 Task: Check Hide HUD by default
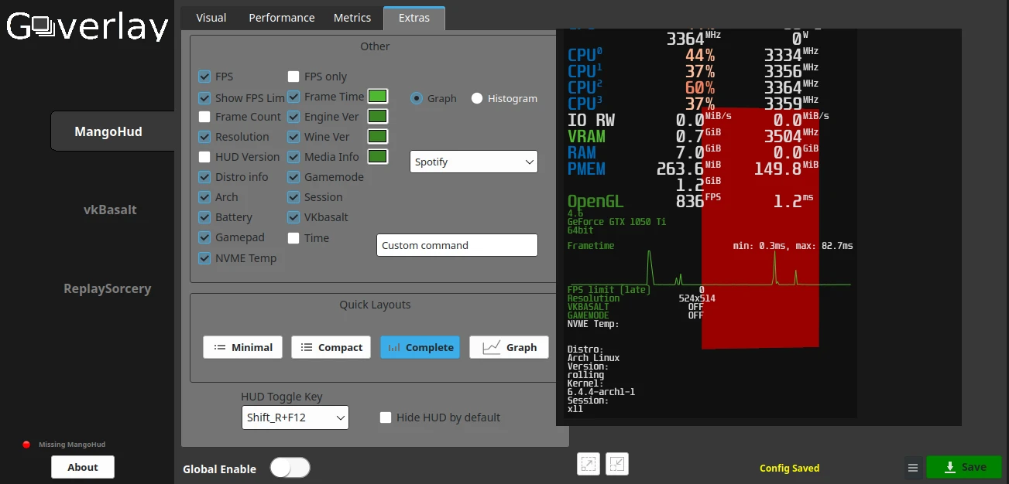coord(386,418)
